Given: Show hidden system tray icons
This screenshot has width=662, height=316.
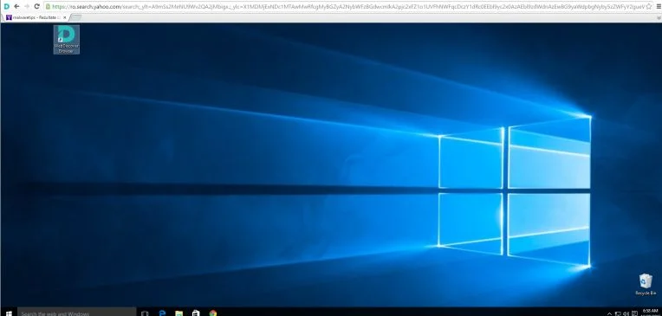Looking at the screenshot, I should click(x=609, y=313).
